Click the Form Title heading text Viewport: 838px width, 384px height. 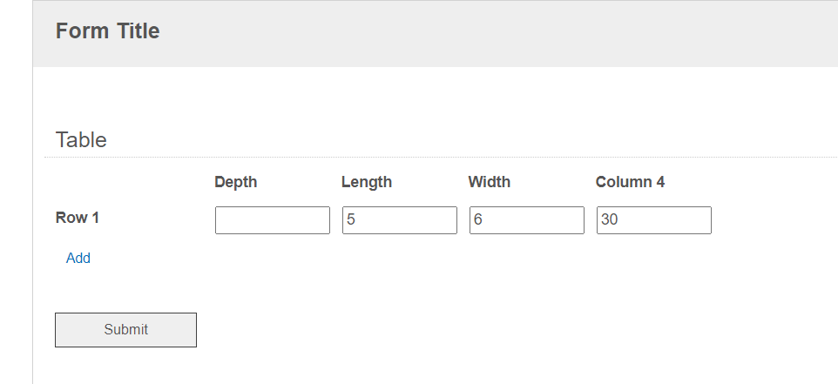click(107, 31)
